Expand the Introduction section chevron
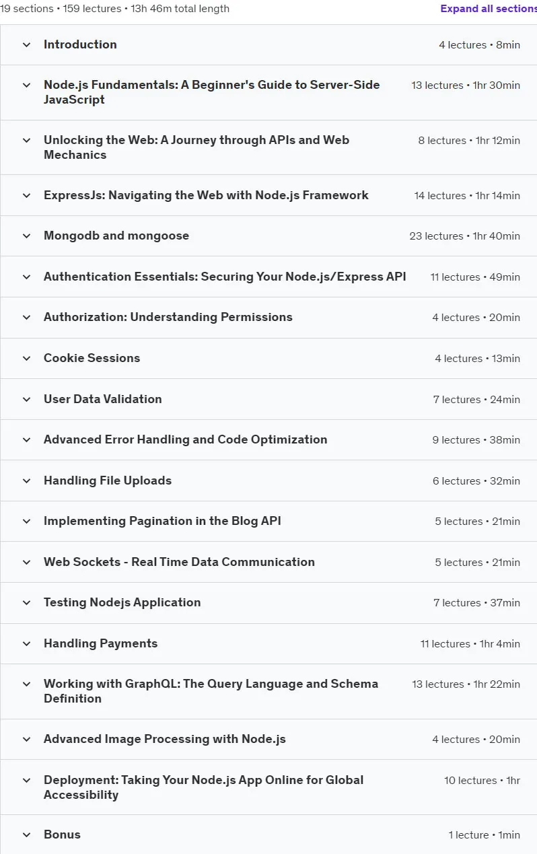Image resolution: width=537 pixels, height=854 pixels. [27, 45]
